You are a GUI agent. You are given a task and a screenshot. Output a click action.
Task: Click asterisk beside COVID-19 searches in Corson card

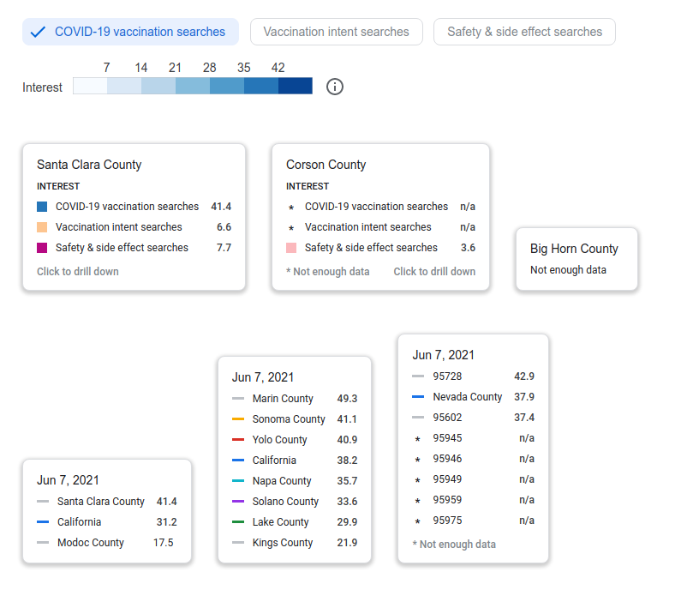click(x=291, y=207)
